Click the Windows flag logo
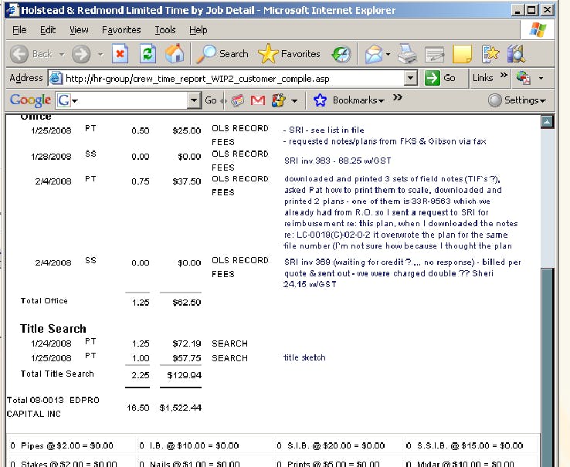The height and width of the screenshot is (467, 570). [x=538, y=30]
